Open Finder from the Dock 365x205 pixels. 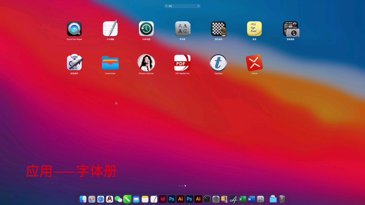[83, 199]
